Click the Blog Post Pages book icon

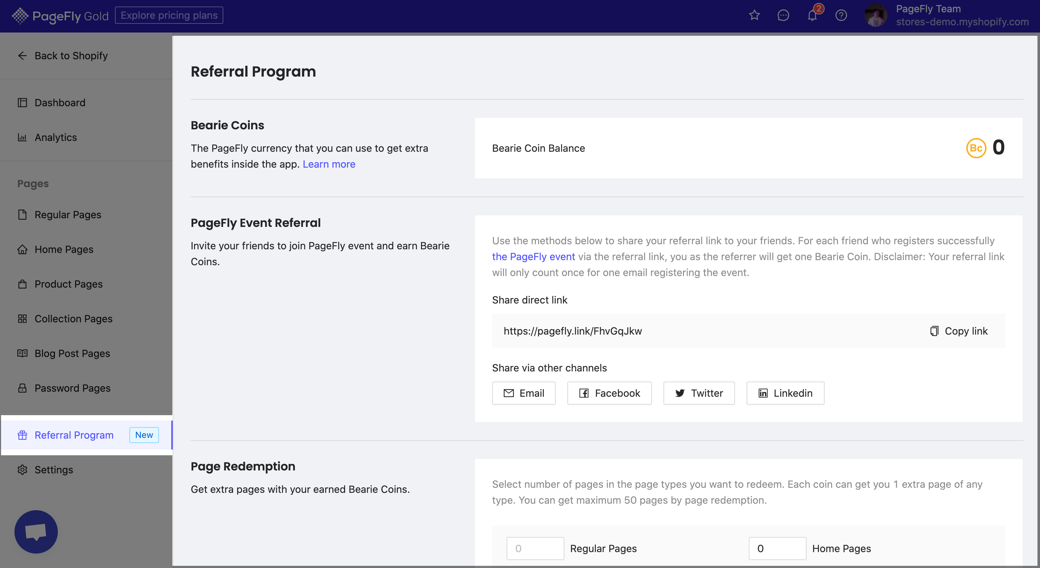(x=22, y=354)
